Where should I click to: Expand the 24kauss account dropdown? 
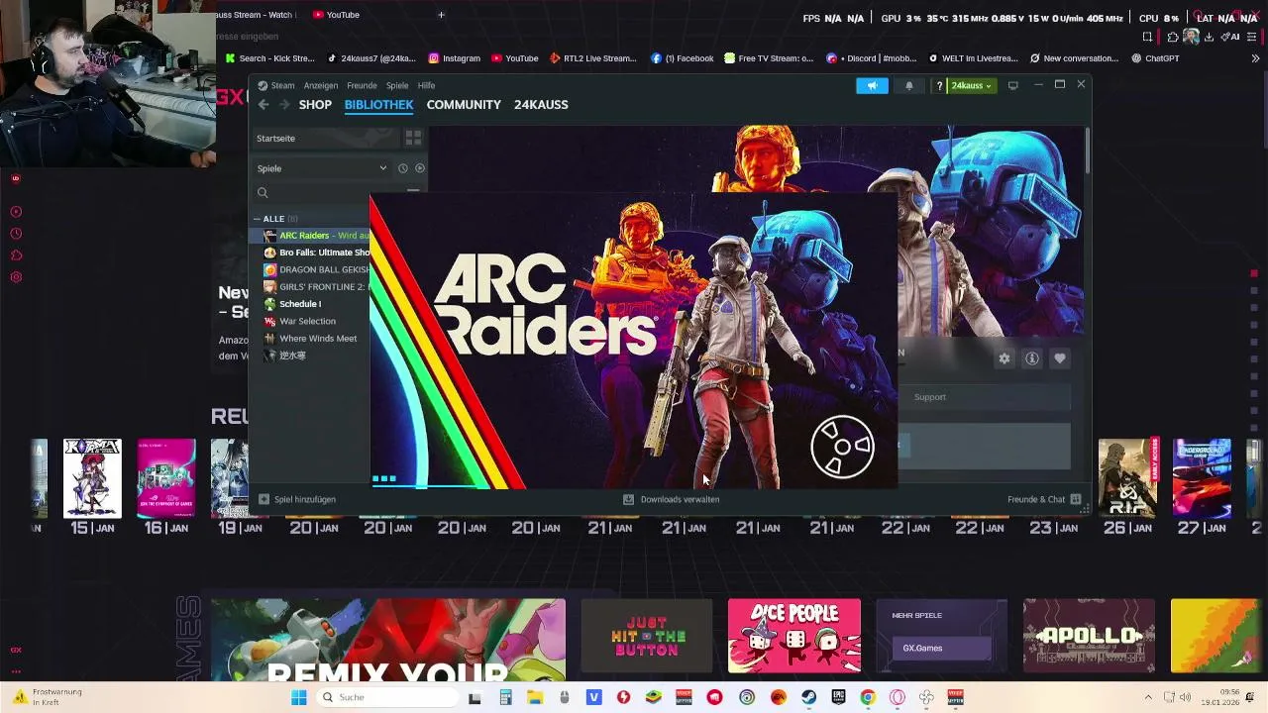(x=971, y=85)
